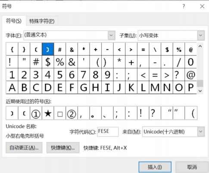This screenshot has width=209, height=173.
Task: Pick the capital letter F
Action: pyautogui.click(x=72, y=87)
